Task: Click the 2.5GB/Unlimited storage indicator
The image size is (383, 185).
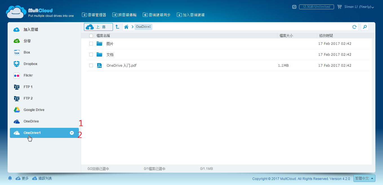Action: pyautogui.click(x=317, y=7)
